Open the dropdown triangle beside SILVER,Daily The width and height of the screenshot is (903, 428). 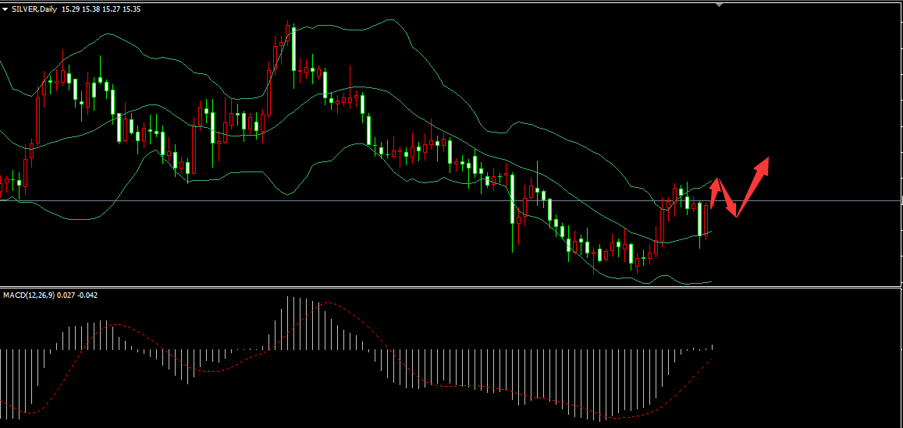point(5,10)
